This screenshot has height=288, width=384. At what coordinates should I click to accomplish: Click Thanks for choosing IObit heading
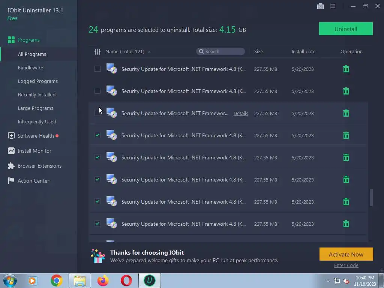[147, 252]
